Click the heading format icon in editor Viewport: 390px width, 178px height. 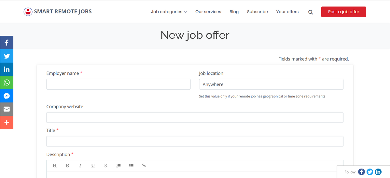55,166
